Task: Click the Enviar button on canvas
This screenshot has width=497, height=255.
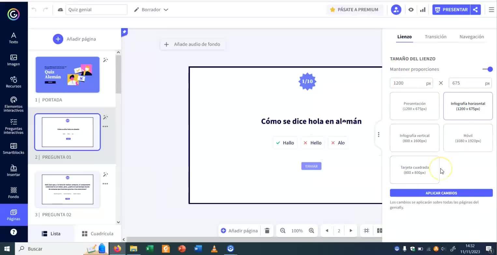Action: [311, 166]
